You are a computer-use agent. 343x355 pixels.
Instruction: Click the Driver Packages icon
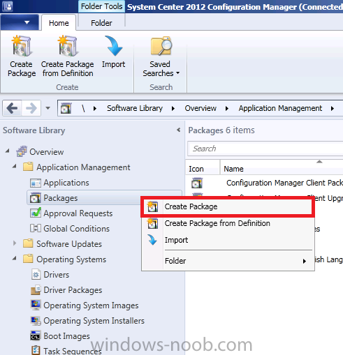(36, 290)
